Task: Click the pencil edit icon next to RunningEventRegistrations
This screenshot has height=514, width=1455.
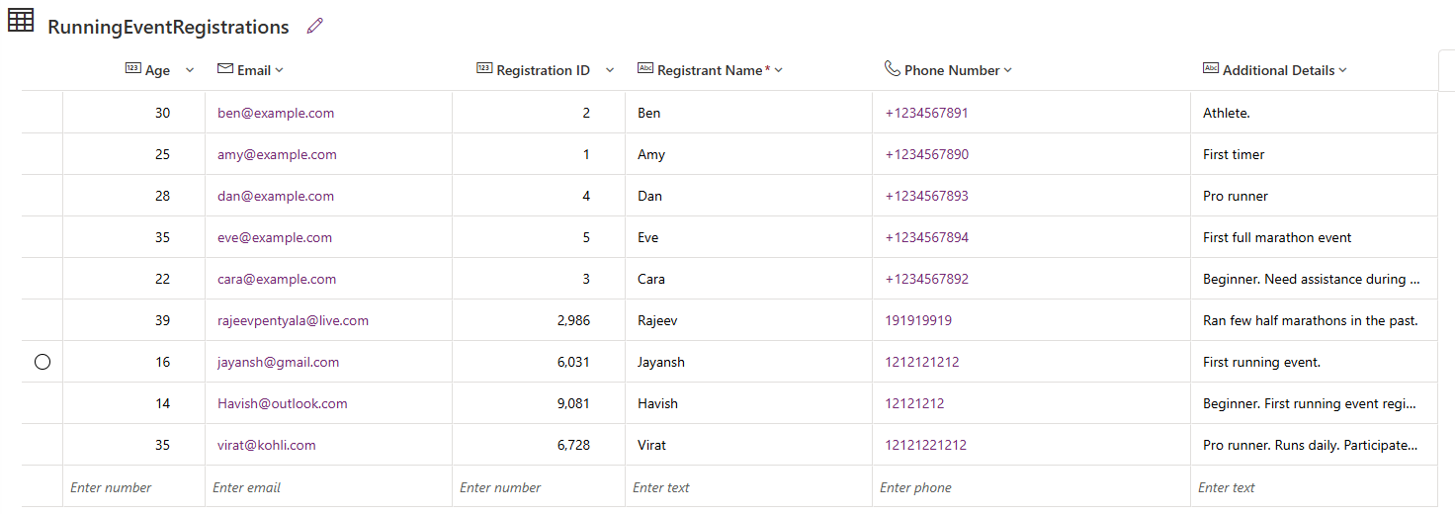Action: tap(315, 27)
